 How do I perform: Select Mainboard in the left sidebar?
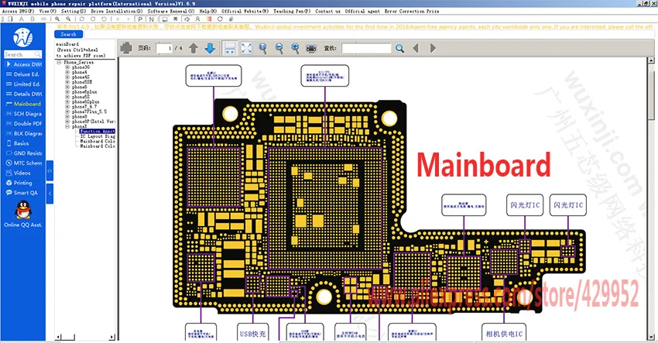click(23, 104)
